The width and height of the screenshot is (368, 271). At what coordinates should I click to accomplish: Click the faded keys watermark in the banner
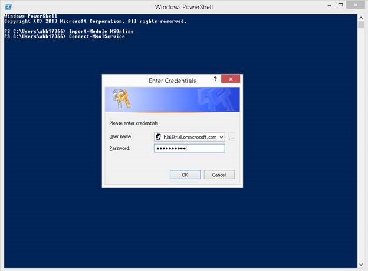pos(215,99)
